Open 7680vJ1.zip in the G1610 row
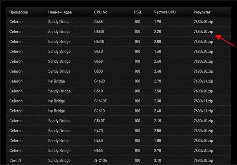 [x=203, y=111]
